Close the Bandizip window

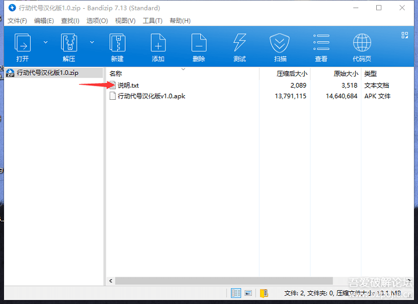click(x=402, y=8)
